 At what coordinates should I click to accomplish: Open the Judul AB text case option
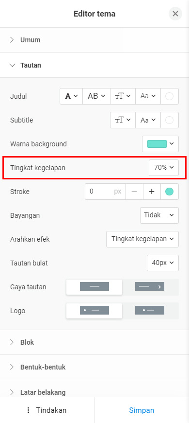point(96,96)
